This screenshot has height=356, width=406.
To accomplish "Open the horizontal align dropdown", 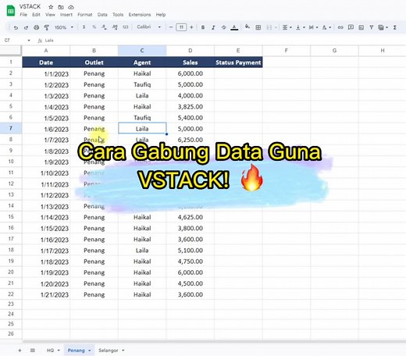I will (287, 27).
